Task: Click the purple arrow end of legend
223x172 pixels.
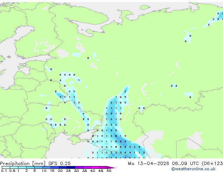Action: [x=111, y=167]
